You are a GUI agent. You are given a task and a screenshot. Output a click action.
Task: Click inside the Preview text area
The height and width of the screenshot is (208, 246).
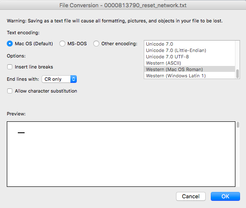click(121, 154)
